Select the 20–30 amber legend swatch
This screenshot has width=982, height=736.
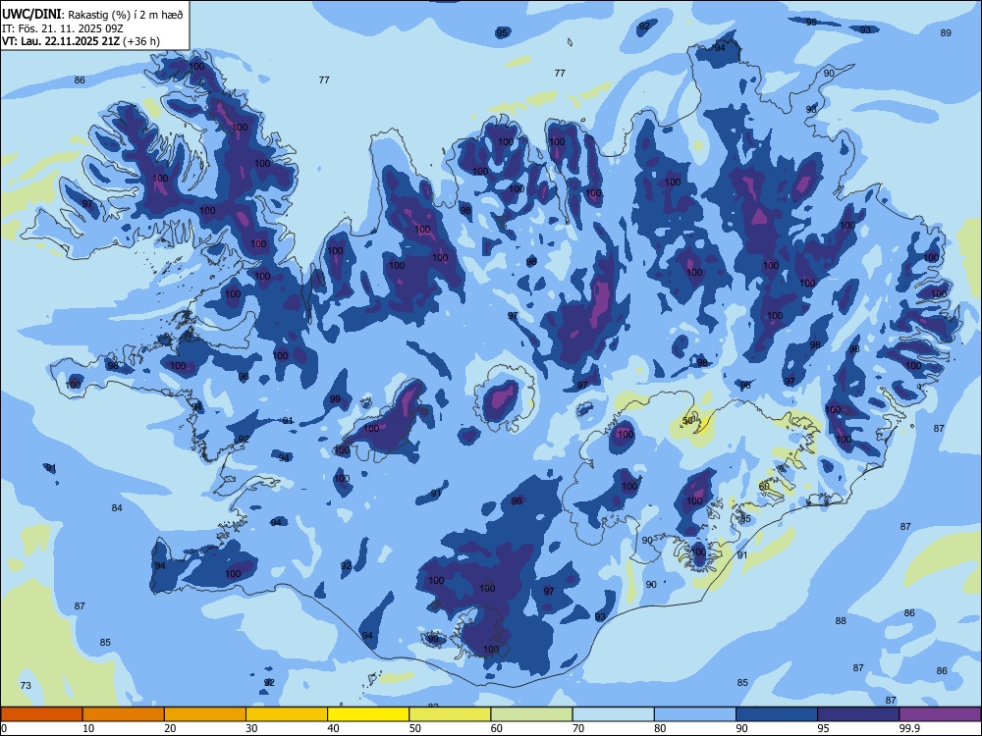pos(205,714)
